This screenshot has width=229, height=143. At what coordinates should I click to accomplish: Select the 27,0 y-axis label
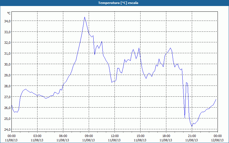tap(7, 97)
